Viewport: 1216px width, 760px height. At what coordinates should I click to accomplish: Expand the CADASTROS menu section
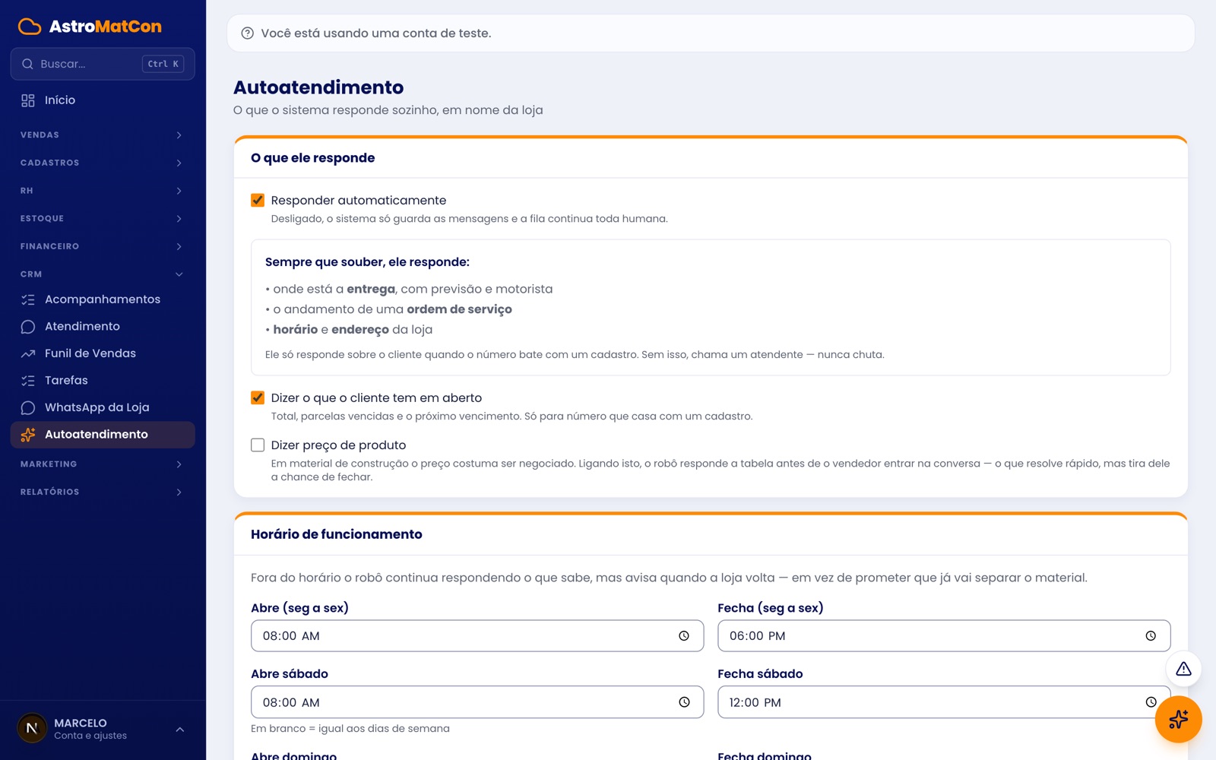click(103, 163)
